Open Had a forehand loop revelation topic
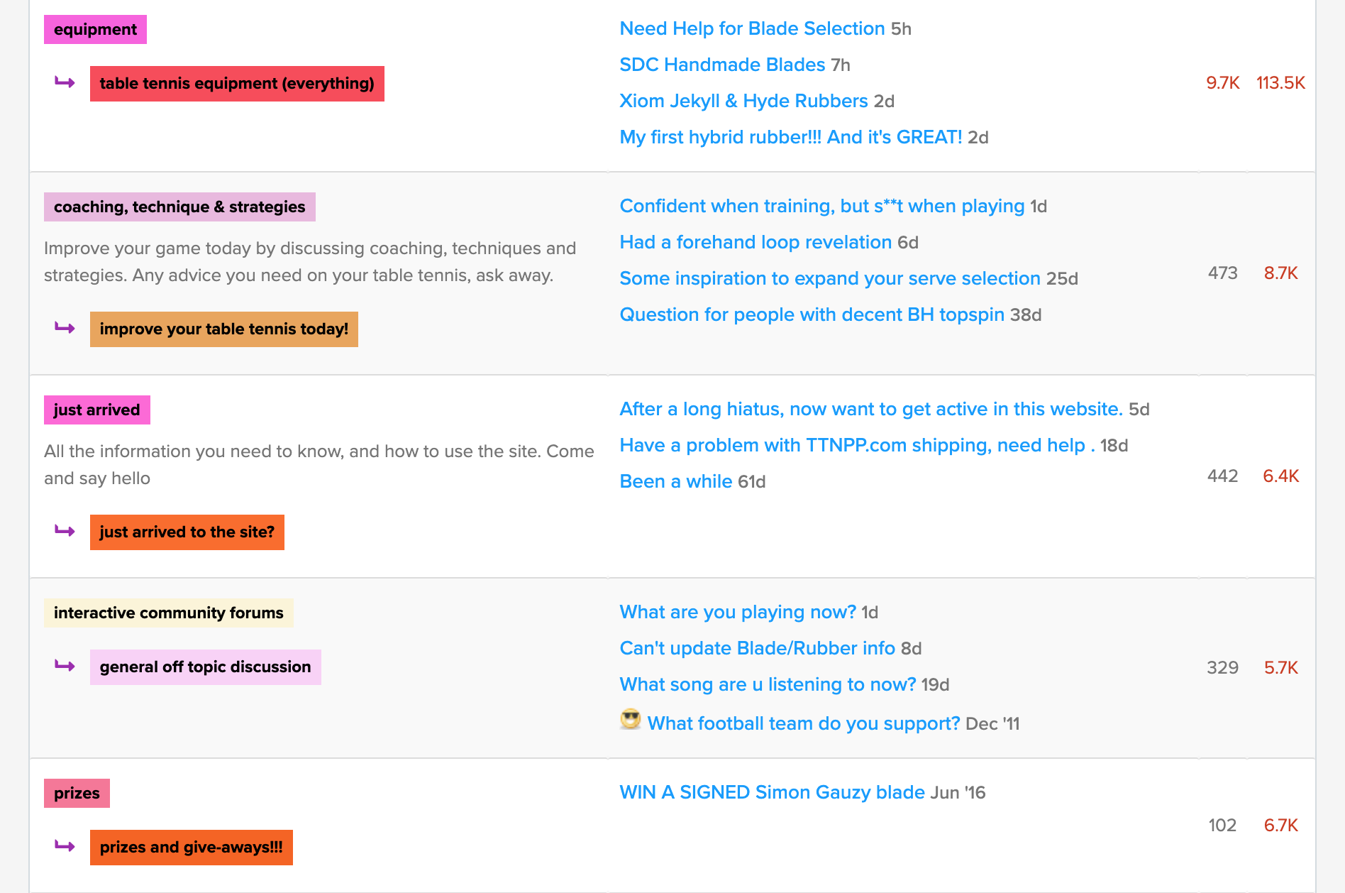Image resolution: width=1345 pixels, height=893 pixels. (755, 242)
